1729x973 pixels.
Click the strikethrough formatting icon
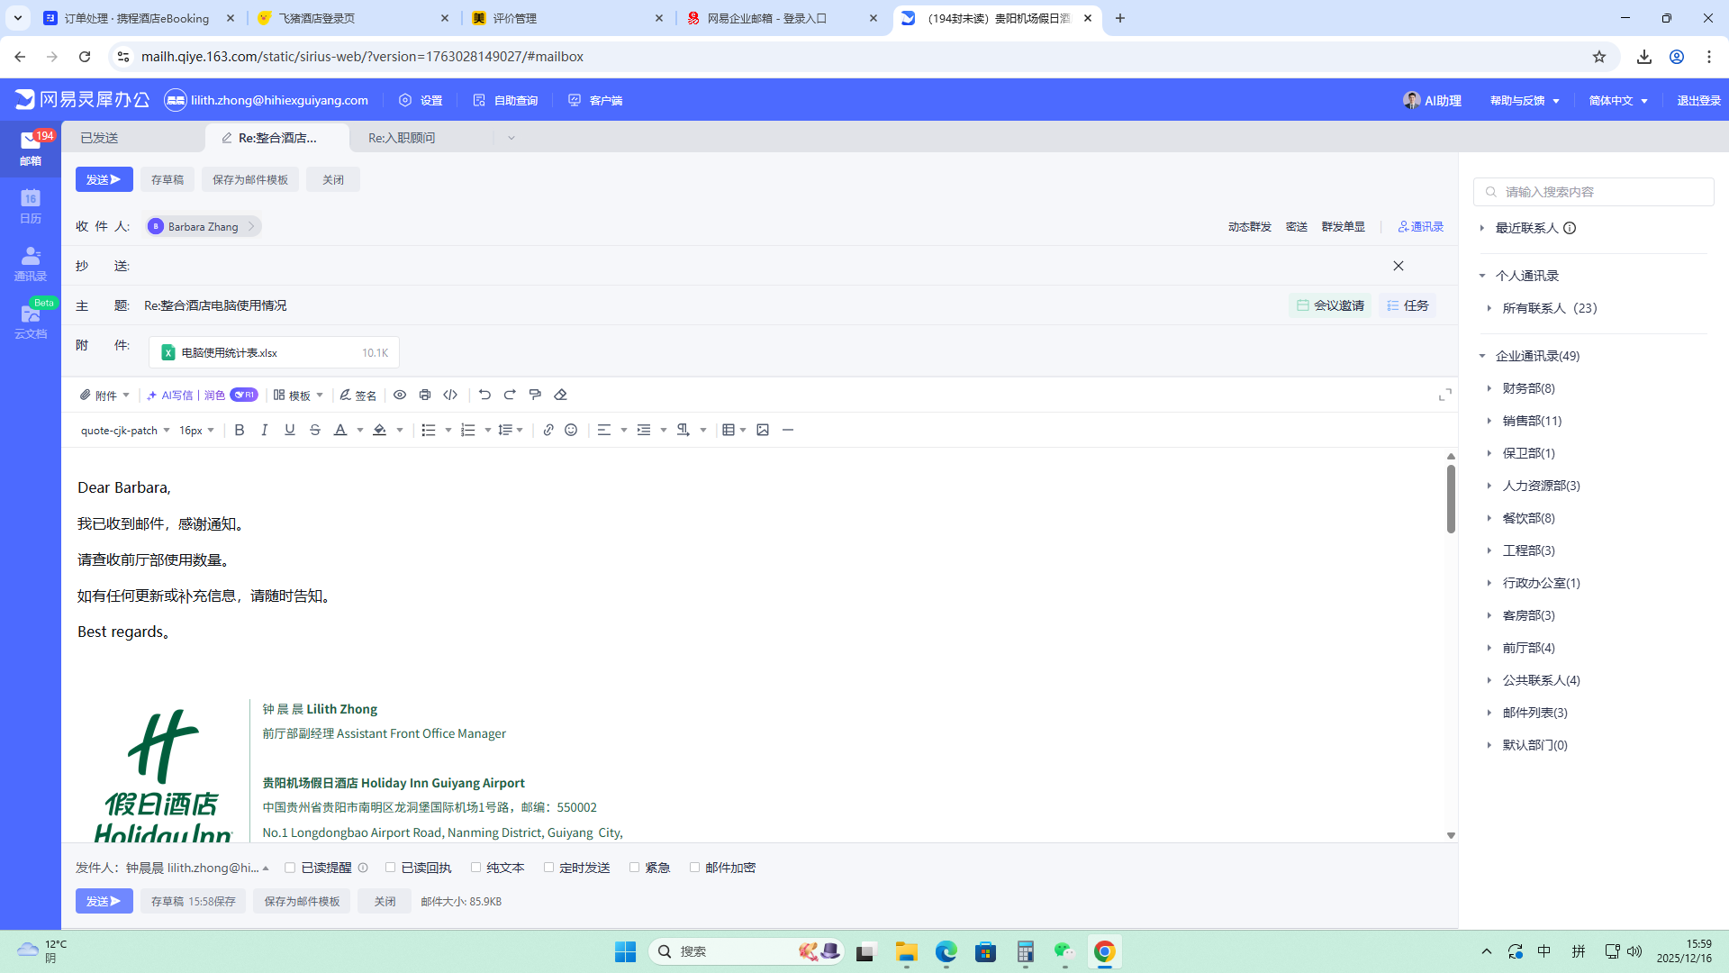pyautogui.click(x=315, y=431)
